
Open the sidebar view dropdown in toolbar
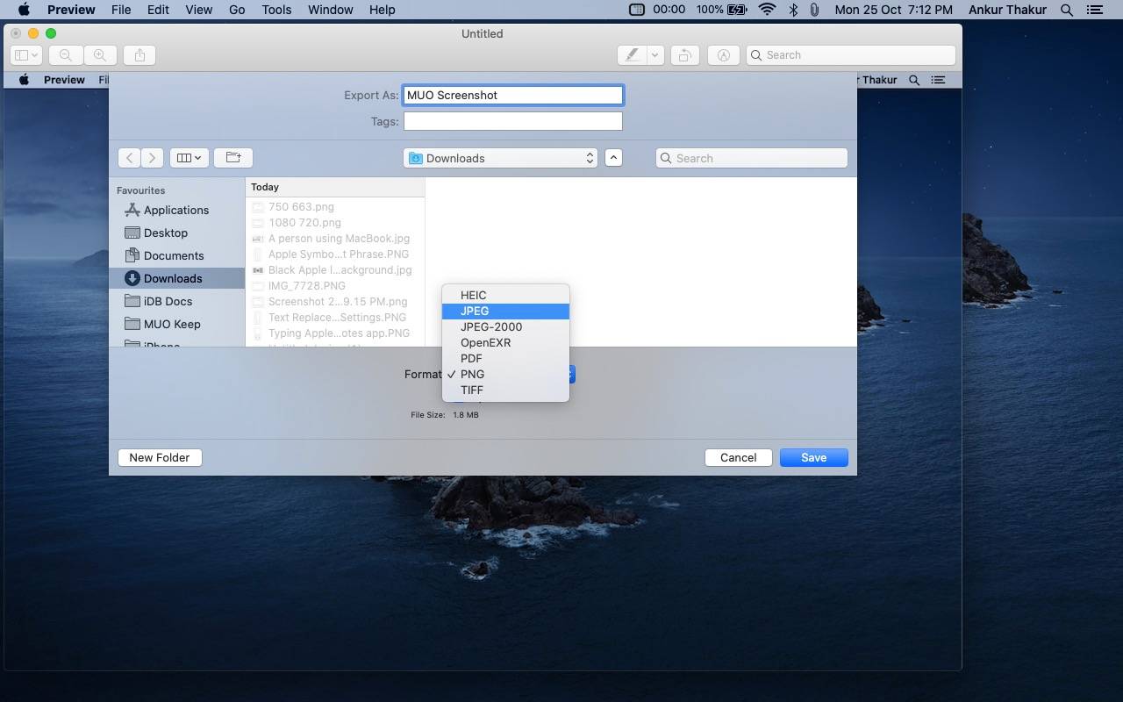[x=25, y=54]
